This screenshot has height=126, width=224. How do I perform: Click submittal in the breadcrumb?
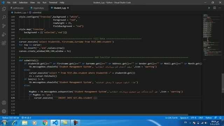point(37,13)
